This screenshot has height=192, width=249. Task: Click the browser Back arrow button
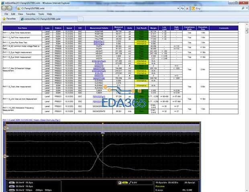(x=4, y=8)
